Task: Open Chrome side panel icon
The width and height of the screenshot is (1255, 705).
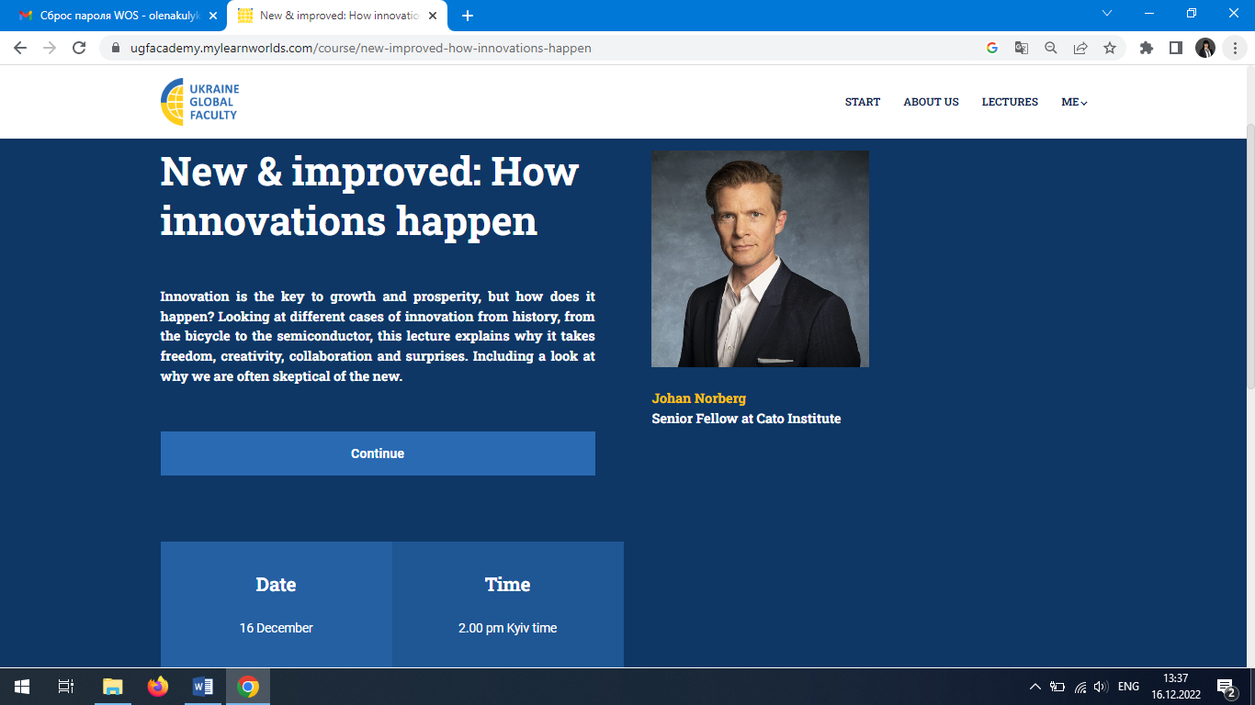Action: pyautogui.click(x=1176, y=48)
